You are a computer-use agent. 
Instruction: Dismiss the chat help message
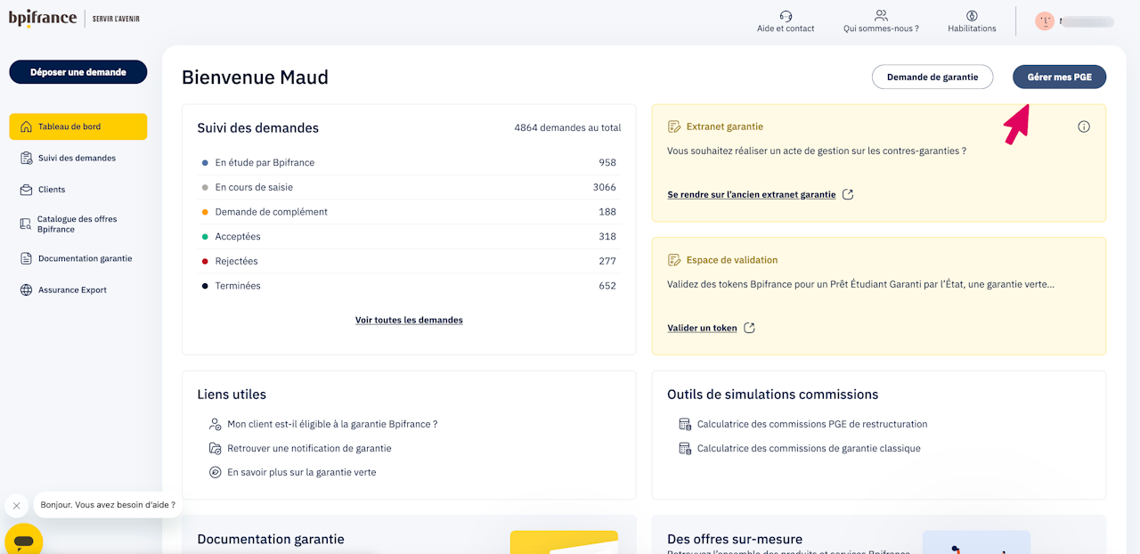pos(16,505)
